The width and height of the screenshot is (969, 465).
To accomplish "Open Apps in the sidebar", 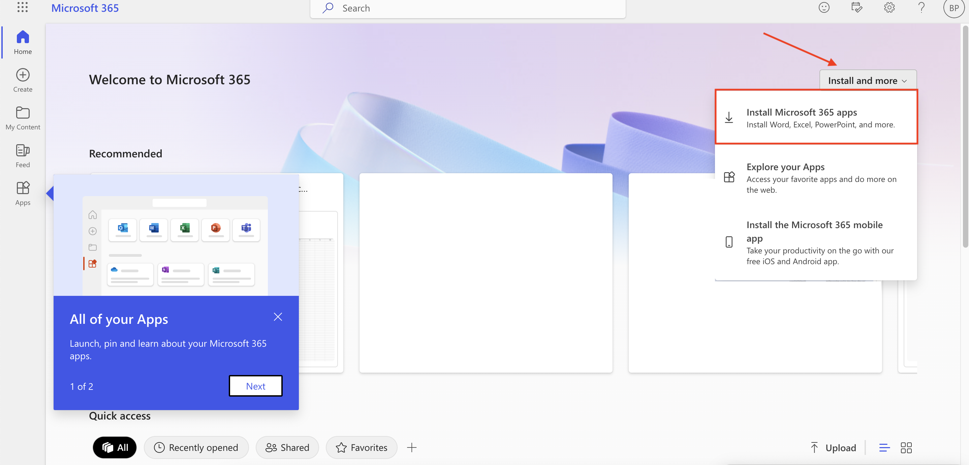I will tap(23, 193).
